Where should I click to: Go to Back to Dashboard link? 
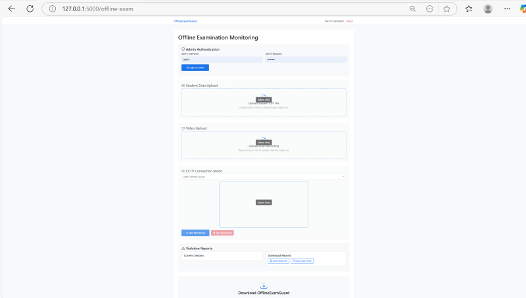(x=334, y=21)
